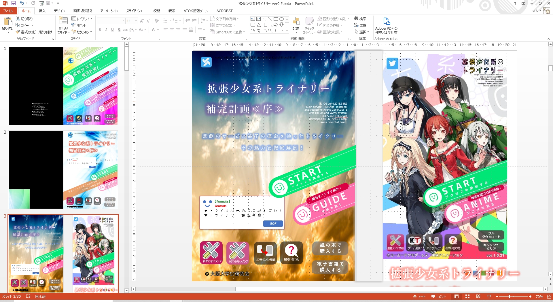Insert a horizontal text box shape

(x=253, y=19)
